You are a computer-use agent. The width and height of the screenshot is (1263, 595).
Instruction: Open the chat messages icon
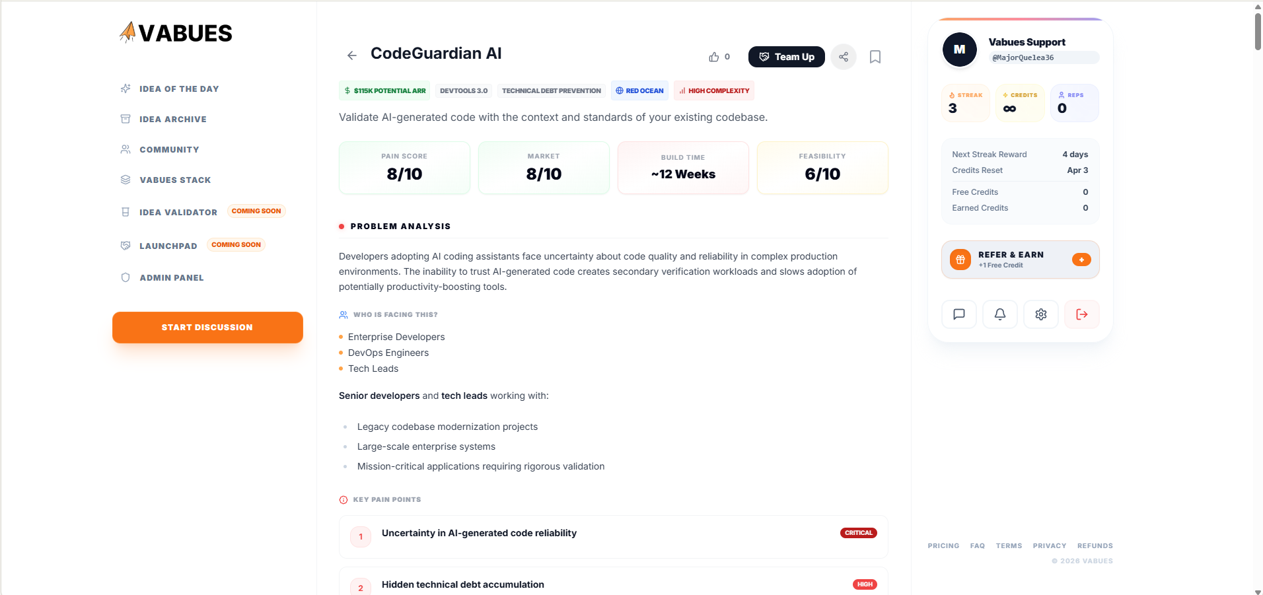[959, 314]
